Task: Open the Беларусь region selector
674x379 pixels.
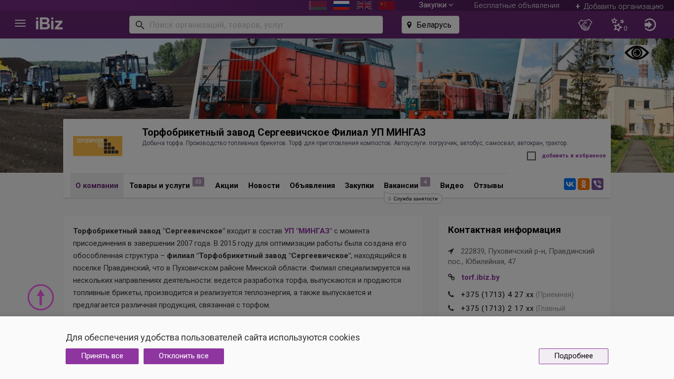Action: (x=430, y=25)
